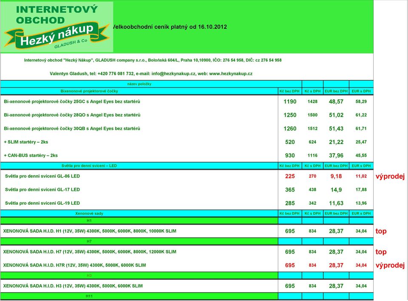Click 'EUR bez DPH' header in Xenonové sady section

click(x=336, y=214)
